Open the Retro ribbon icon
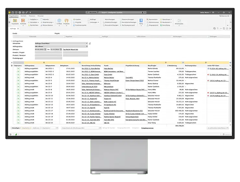This screenshot has height=182, width=240. 141,21
